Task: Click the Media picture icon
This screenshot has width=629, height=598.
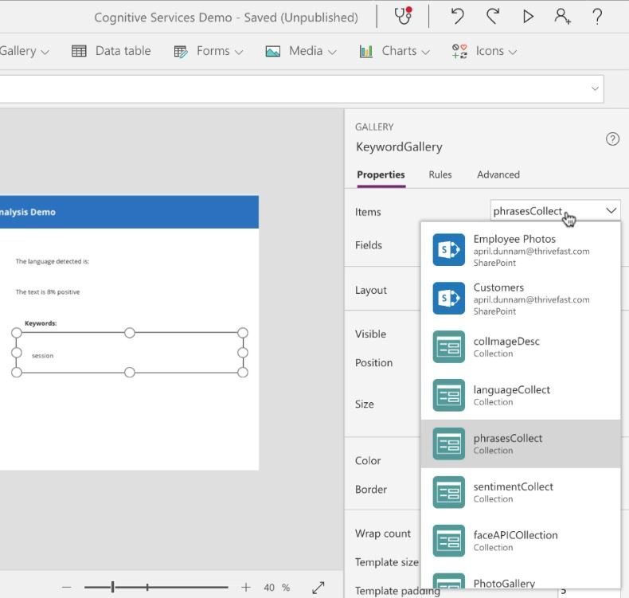Action: click(273, 51)
